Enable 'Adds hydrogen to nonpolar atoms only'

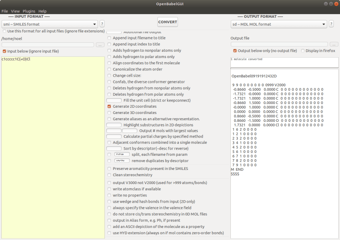109,51
